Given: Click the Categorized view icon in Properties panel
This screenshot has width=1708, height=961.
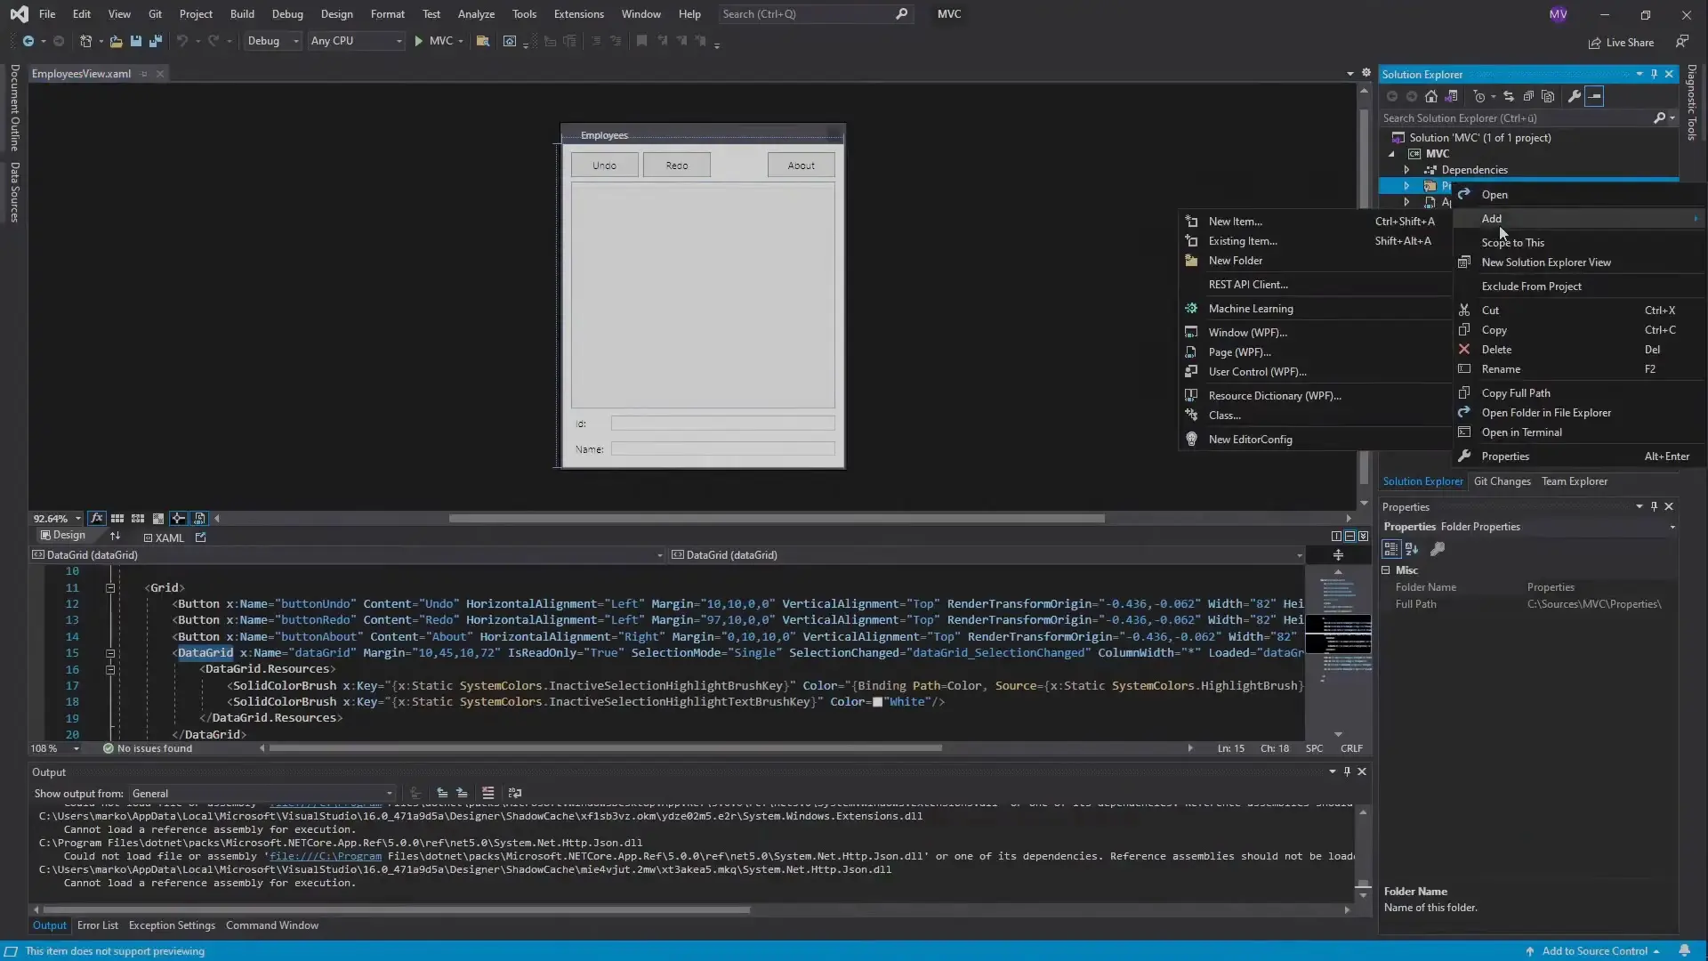Looking at the screenshot, I should pyautogui.click(x=1391, y=549).
